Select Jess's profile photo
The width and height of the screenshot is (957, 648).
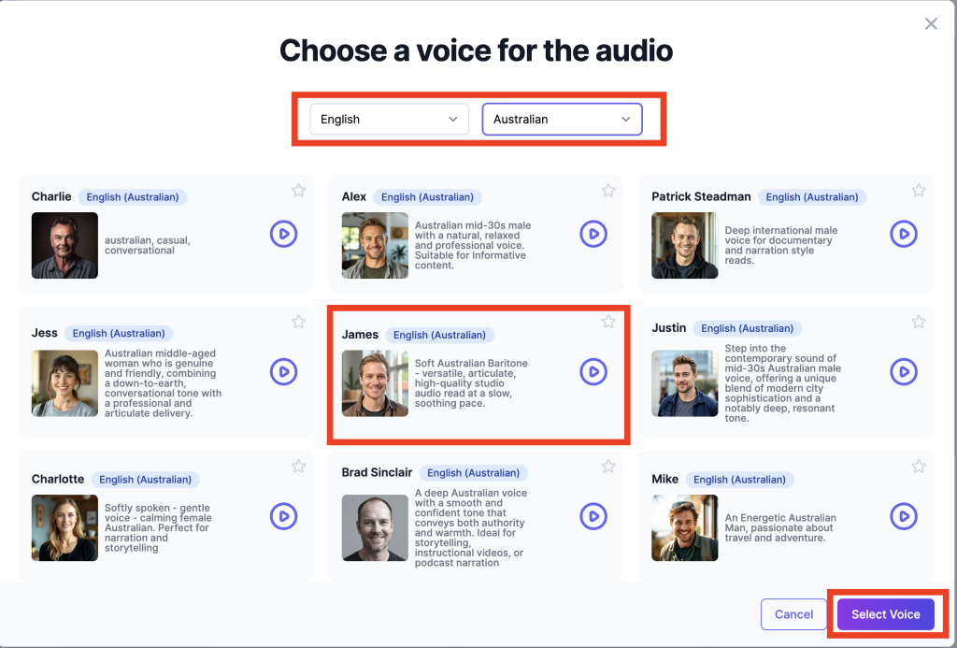click(64, 383)
